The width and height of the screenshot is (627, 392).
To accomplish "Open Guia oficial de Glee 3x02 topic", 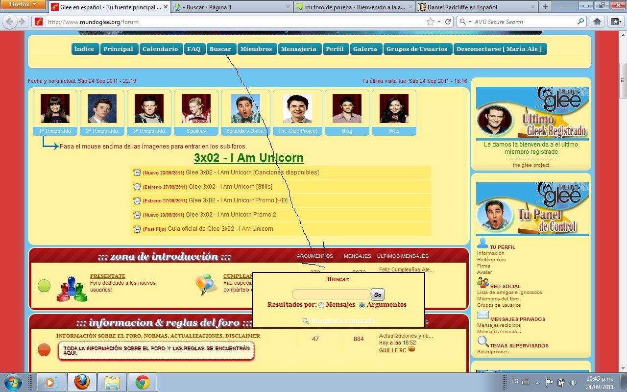I will [220, 229].
